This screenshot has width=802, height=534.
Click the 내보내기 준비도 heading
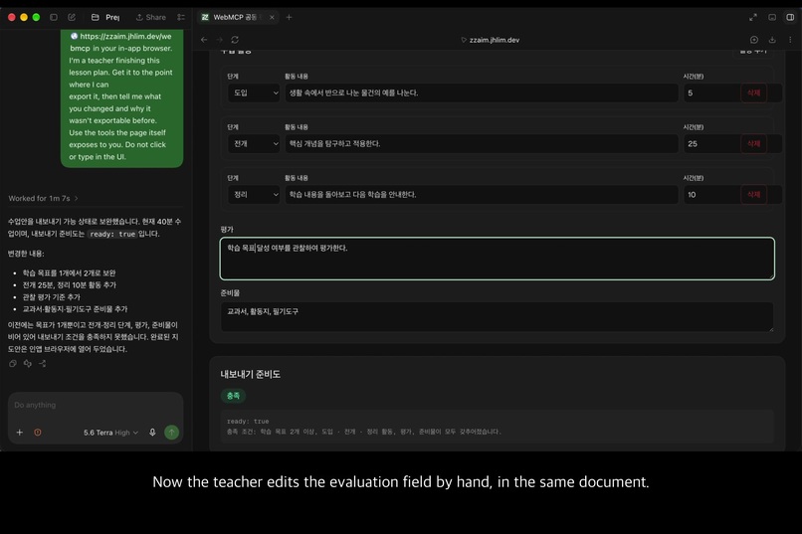[250, 375]
